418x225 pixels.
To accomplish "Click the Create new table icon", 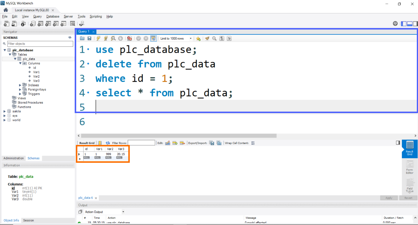I will coord(40,24).
